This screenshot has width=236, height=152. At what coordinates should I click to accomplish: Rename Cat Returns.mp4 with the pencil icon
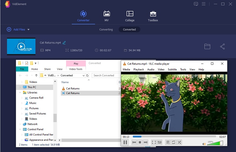click(x=64, y=43)
